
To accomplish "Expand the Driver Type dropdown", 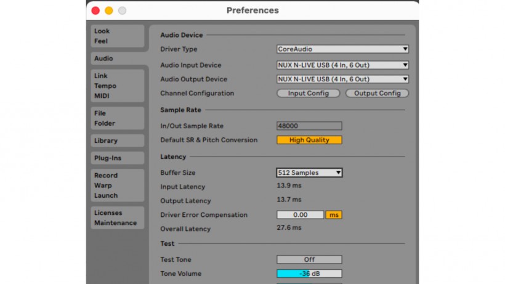I will coord(342,49).
